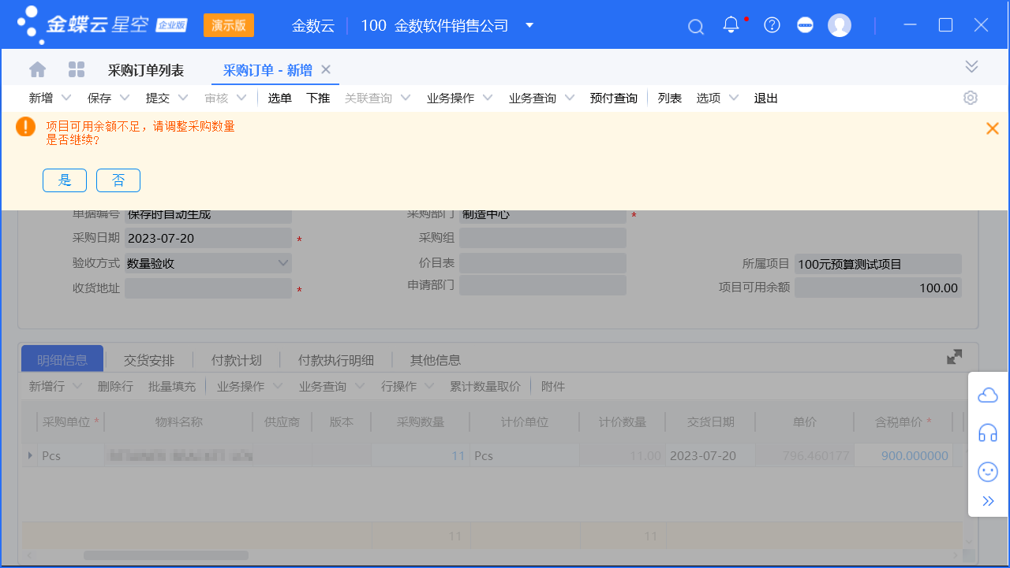Image resolution: width=1010 pixels, height=568 pixels.
Task: Click 列表 in the toolbar
Action: [670, 98]
